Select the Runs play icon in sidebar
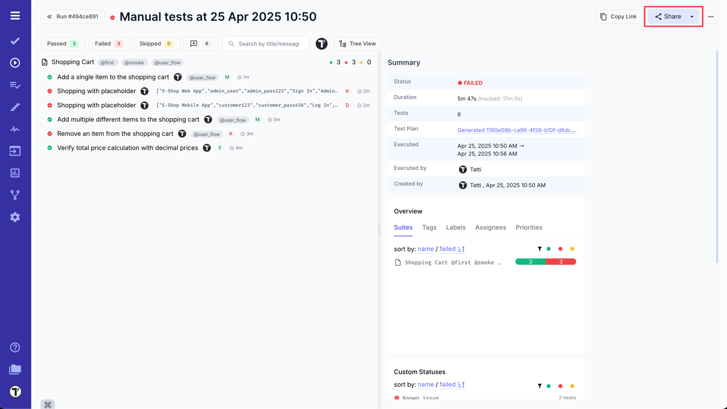The image size is (727, 409). (15, 63)
